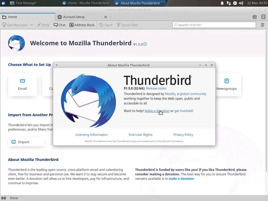Click the Email setup card
This screenshot has width=268, height=201.
click(23, 85)
